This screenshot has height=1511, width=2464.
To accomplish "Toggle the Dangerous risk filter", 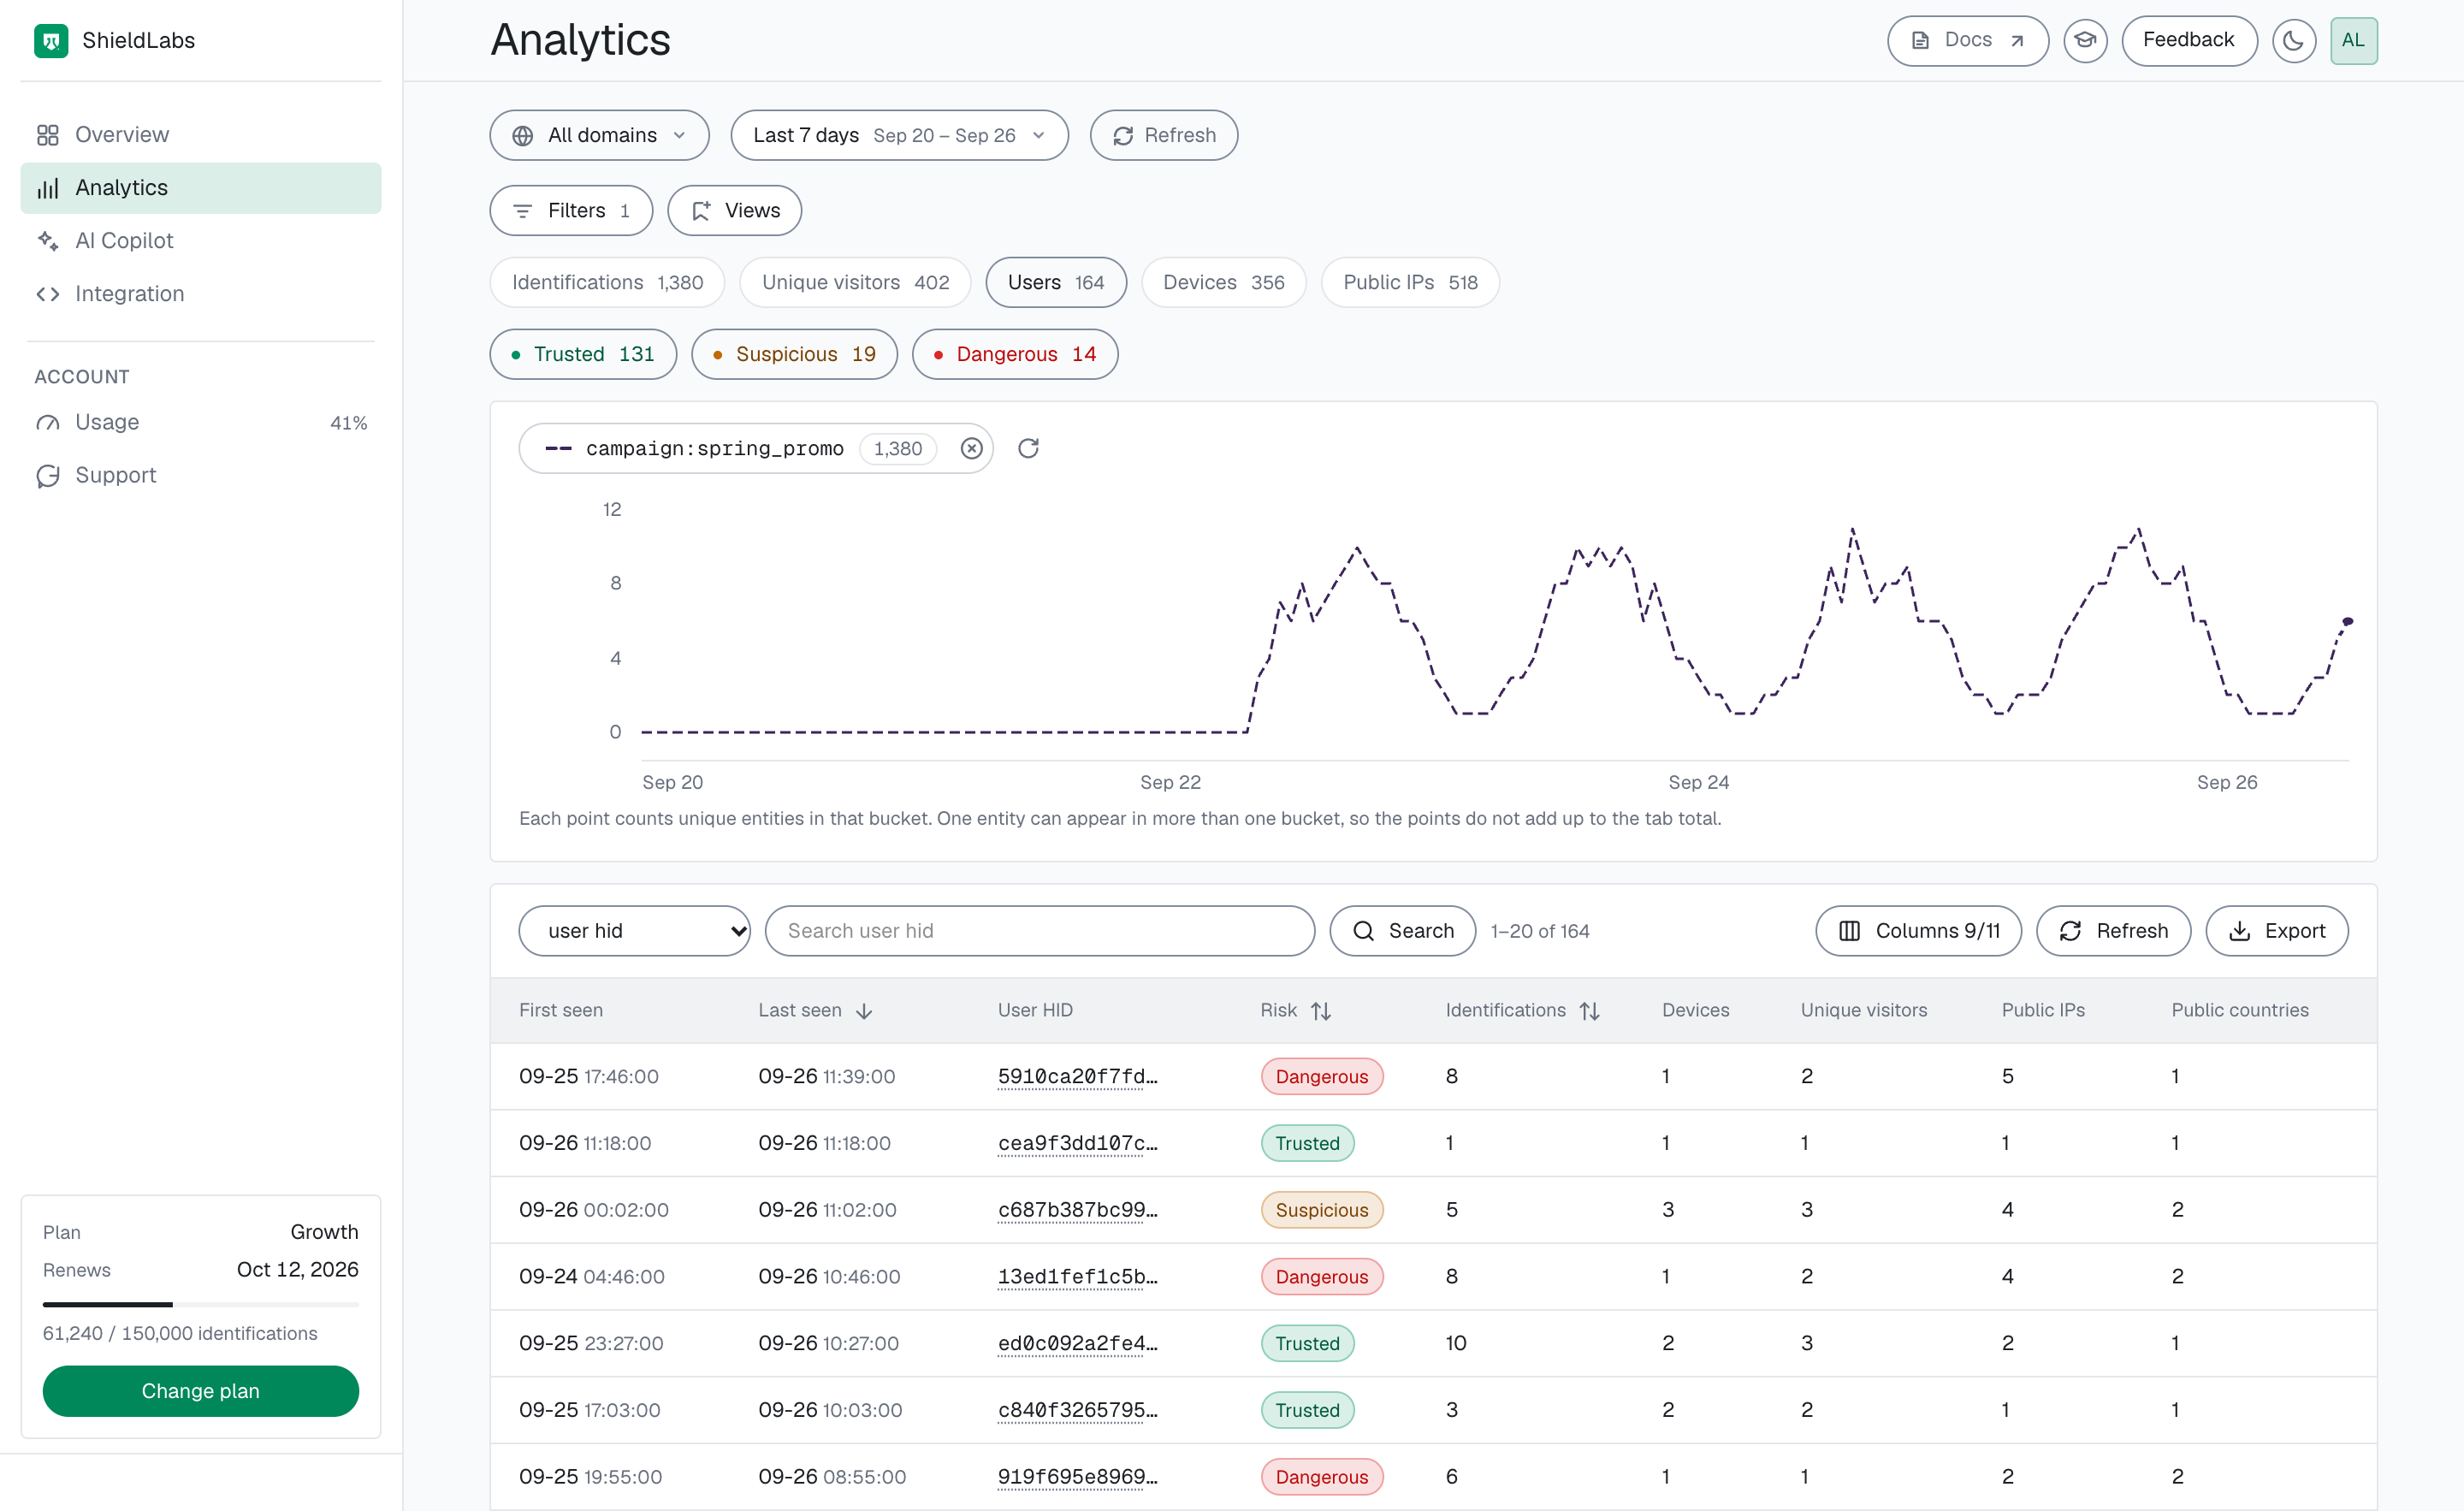I will click(1015, 354).
